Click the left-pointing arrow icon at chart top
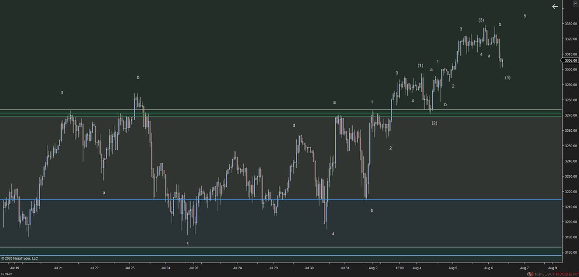The width and height of the screenshot is (579, 277). 555,7
